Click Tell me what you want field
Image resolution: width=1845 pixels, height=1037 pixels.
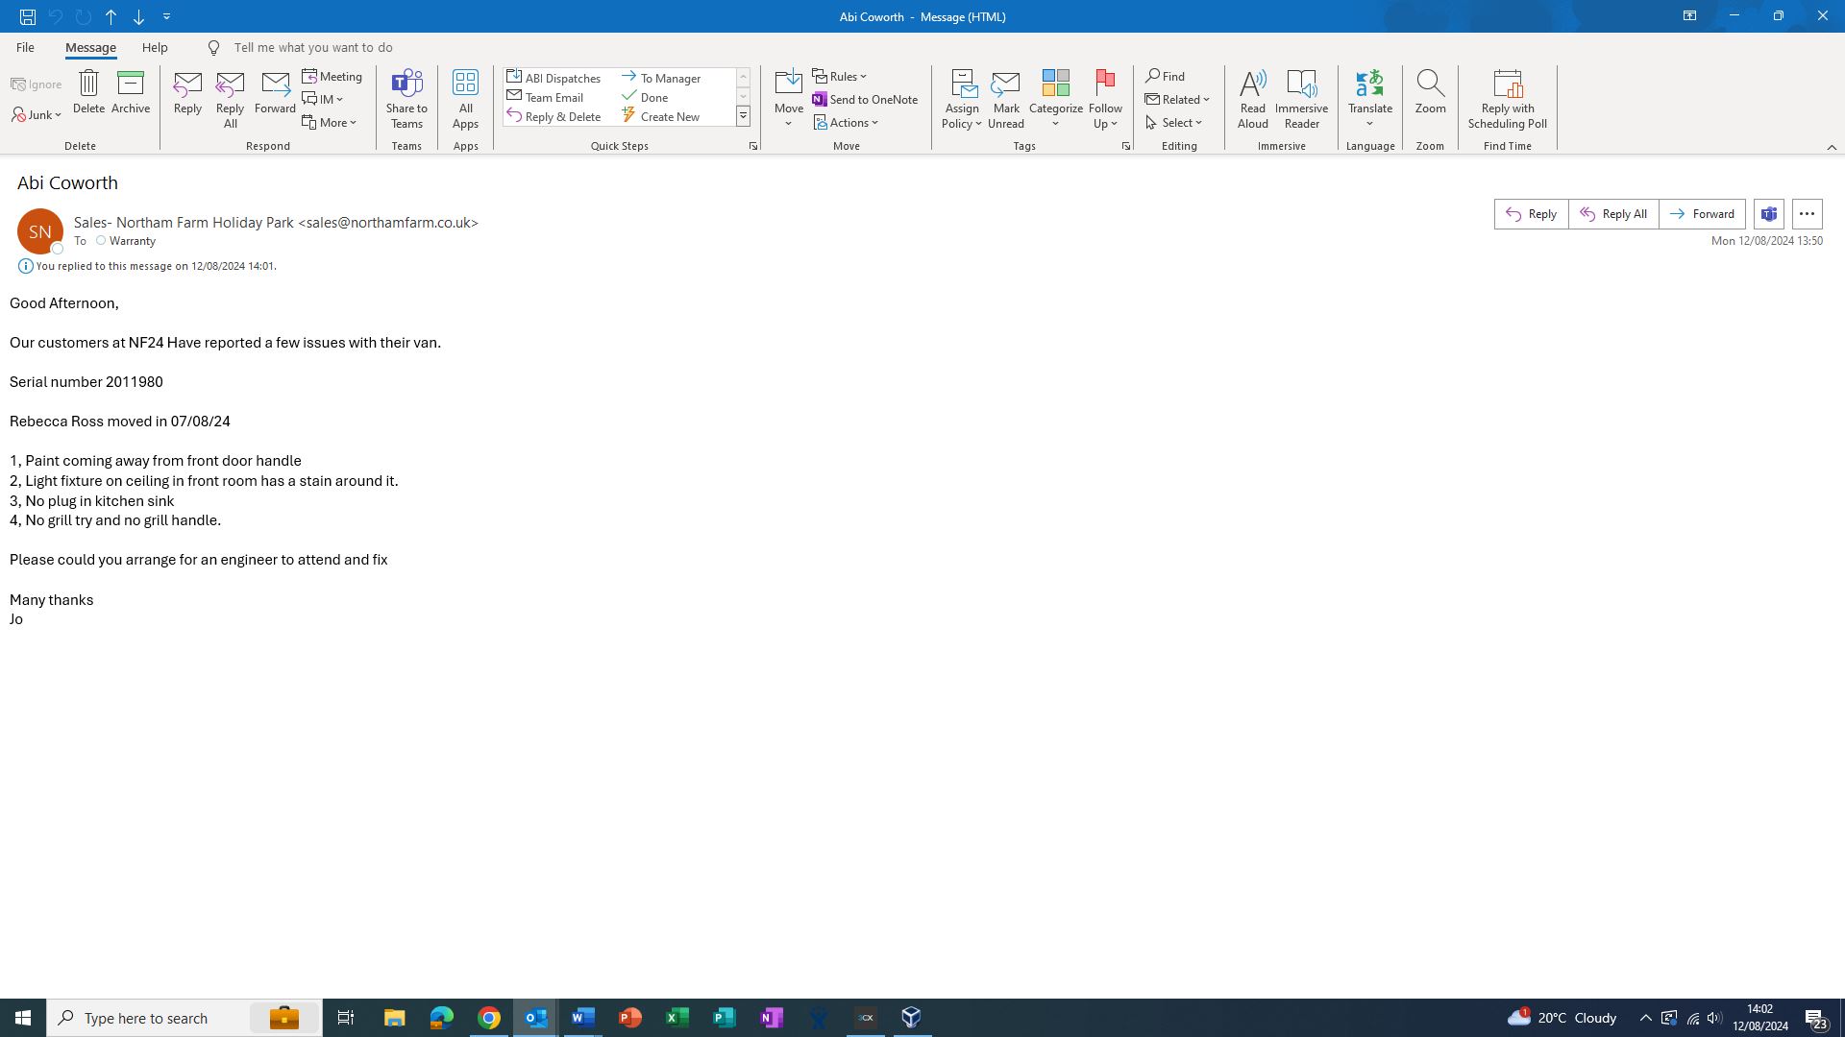click(x=313, y=47)
